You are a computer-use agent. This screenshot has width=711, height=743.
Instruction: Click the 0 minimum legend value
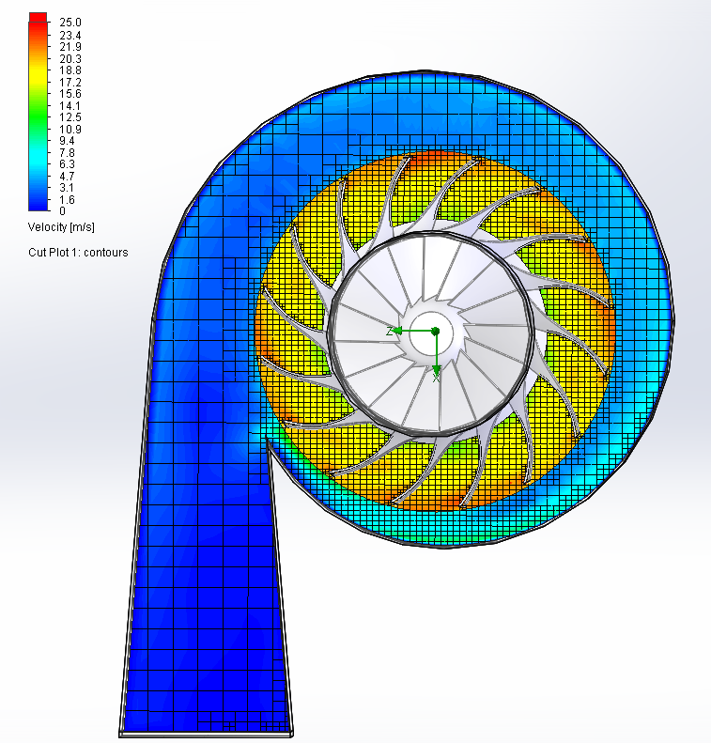[62, 211]
